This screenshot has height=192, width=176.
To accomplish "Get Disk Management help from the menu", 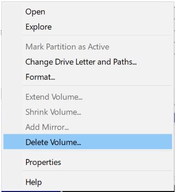I will 88,182.
